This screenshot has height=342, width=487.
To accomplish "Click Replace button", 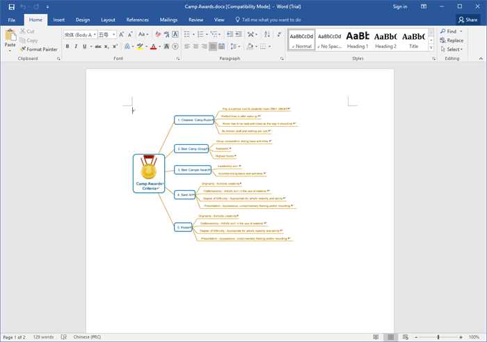I will click(452, 40).
